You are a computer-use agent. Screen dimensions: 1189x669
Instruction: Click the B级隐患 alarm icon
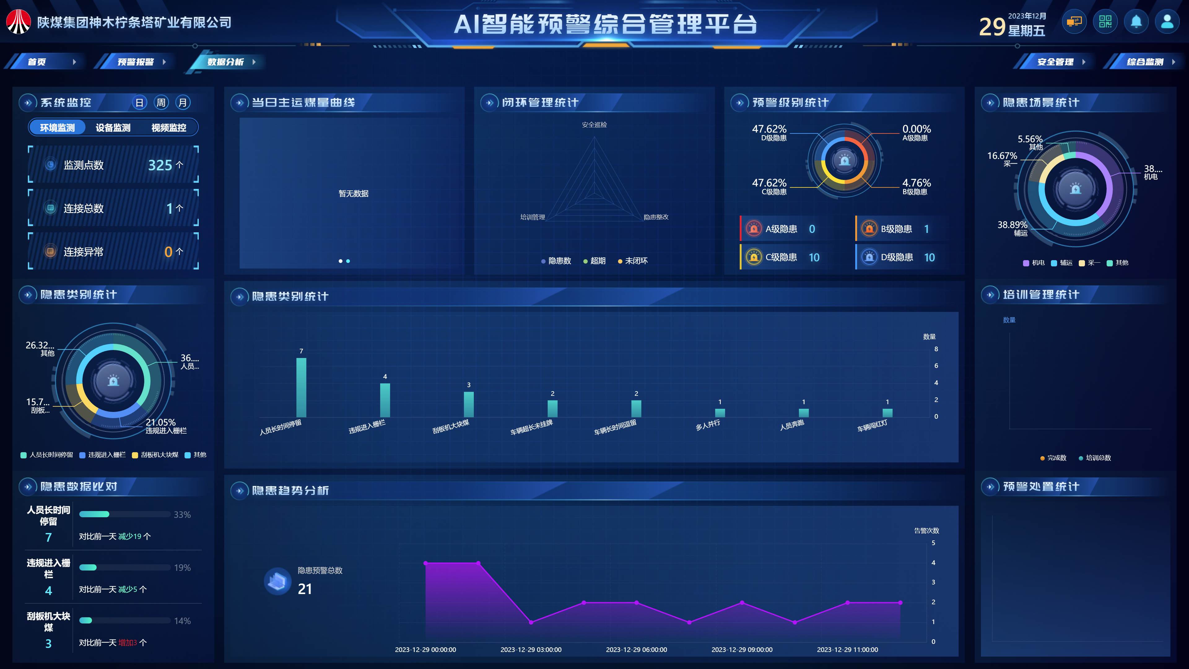(x=869, y=229)
